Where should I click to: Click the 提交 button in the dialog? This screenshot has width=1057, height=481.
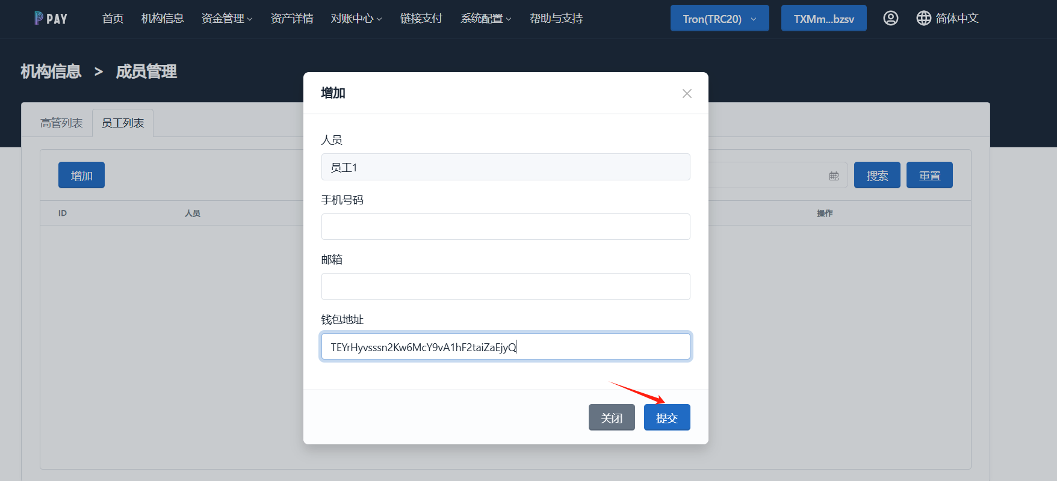pyautogui.click(x=667, y=417)
